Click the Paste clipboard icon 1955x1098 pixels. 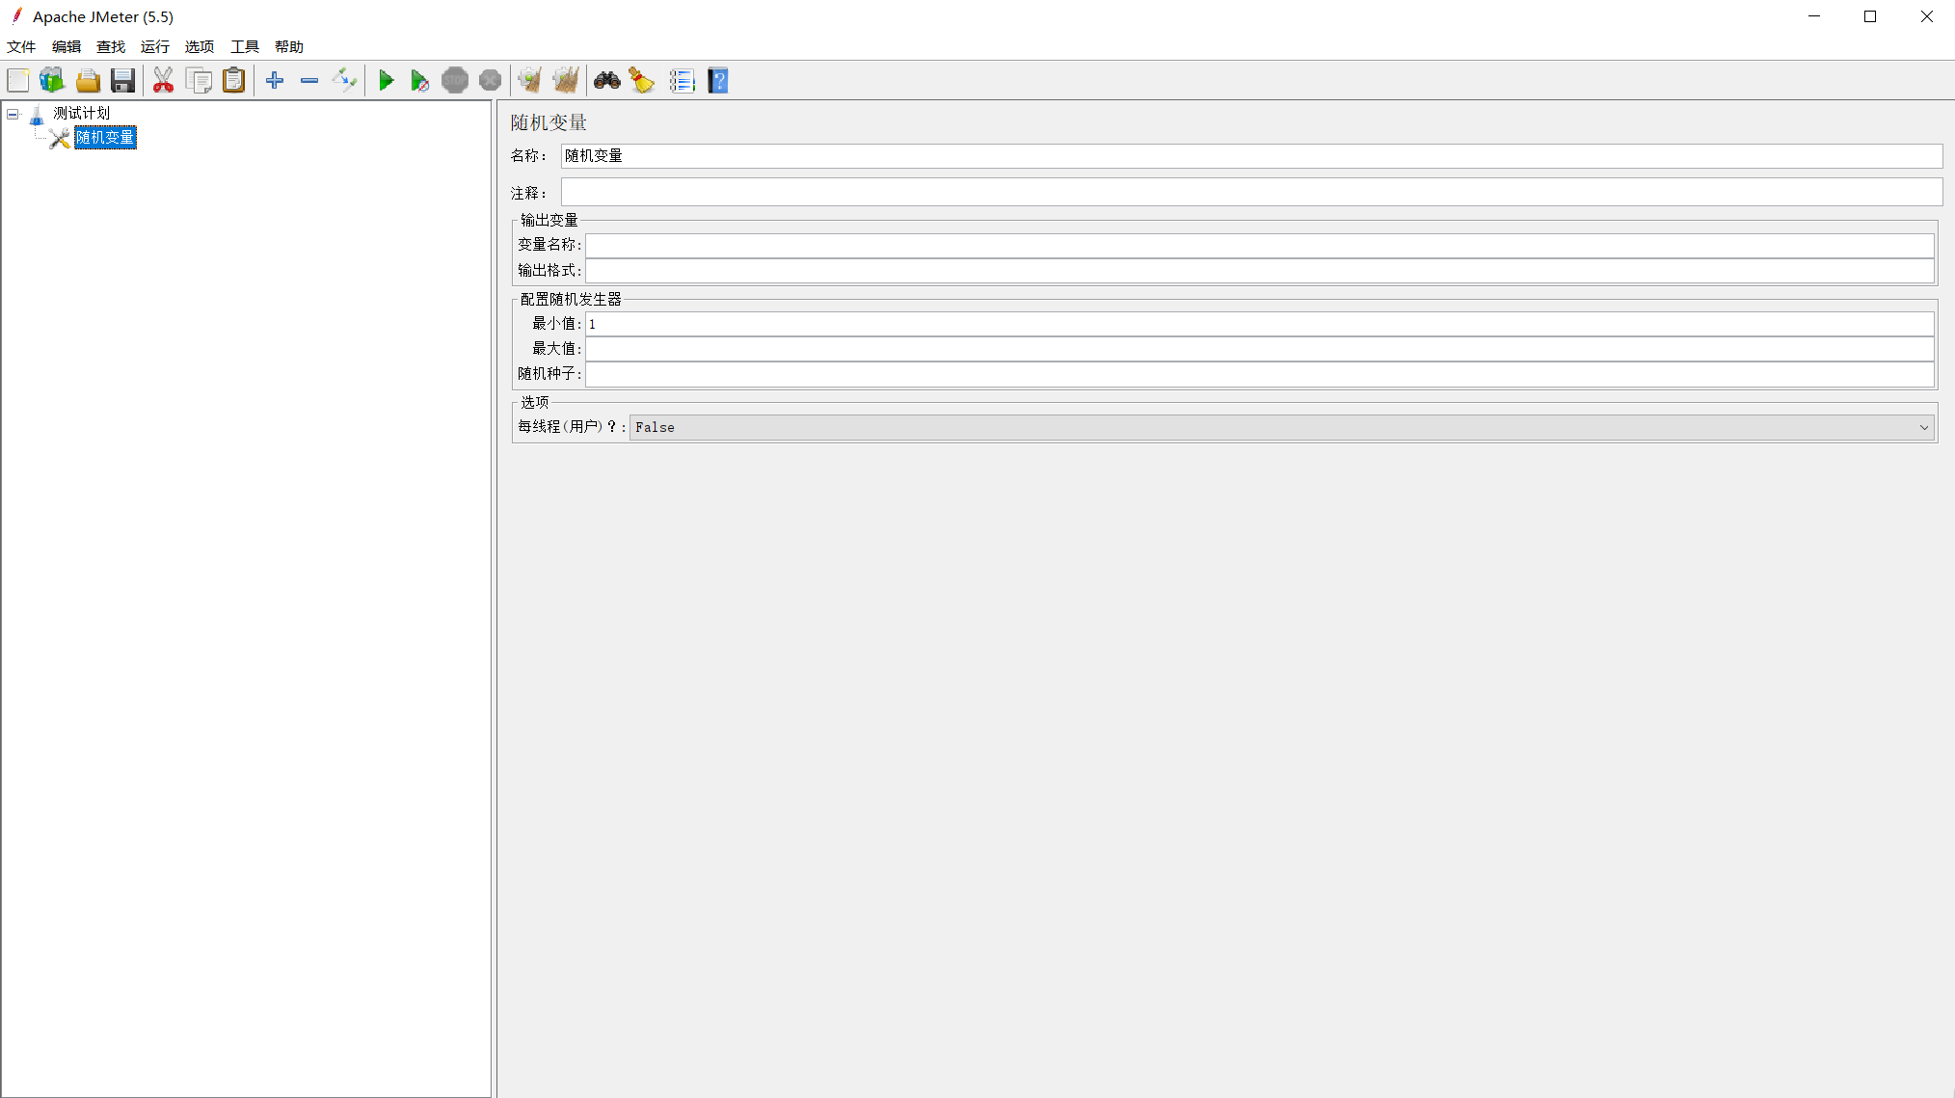point(233,81)
